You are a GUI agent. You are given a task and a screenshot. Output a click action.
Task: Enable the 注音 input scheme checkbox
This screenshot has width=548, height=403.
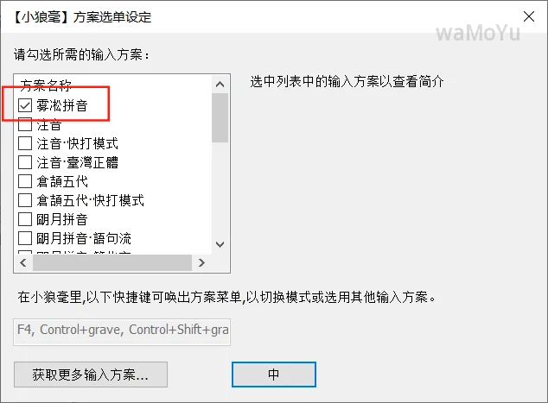pyautogui.click(x=25, y=124)
